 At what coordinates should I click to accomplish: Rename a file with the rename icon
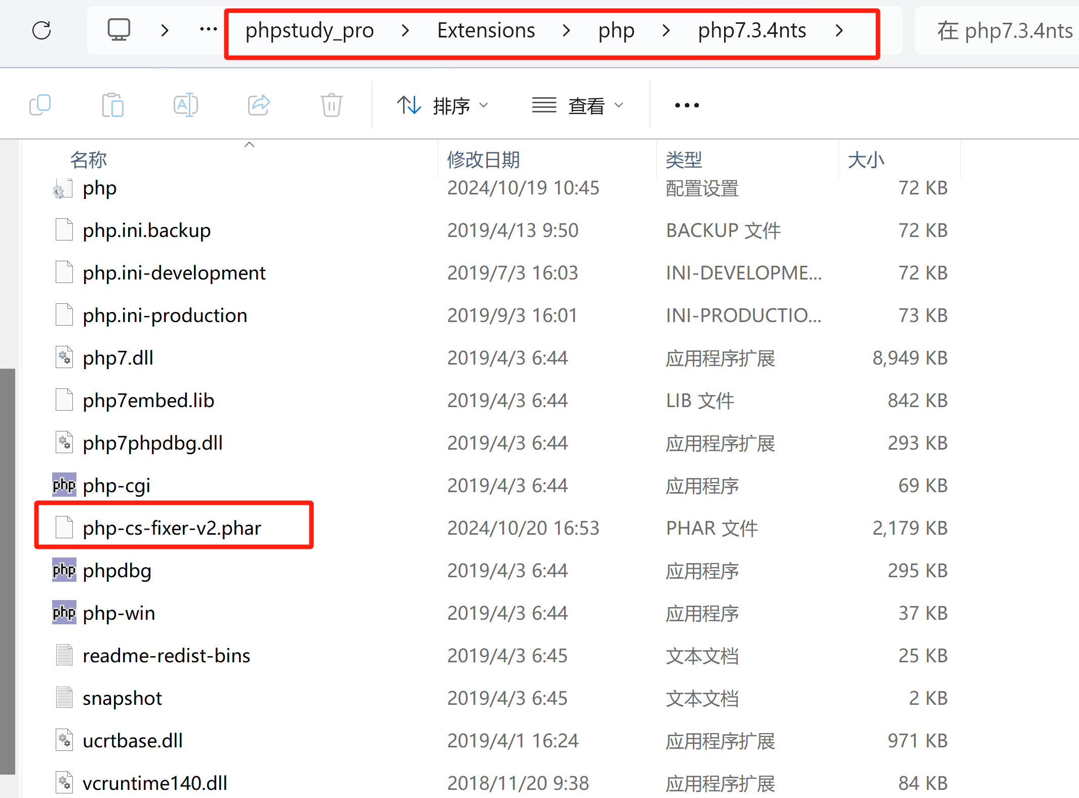185,105
